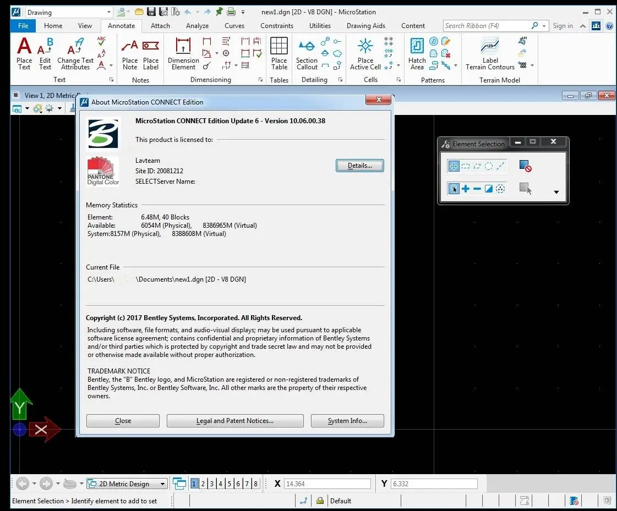
Task: Choose Block mode in Element Selection
Action: pyautogui.click(x=466, y=167)
